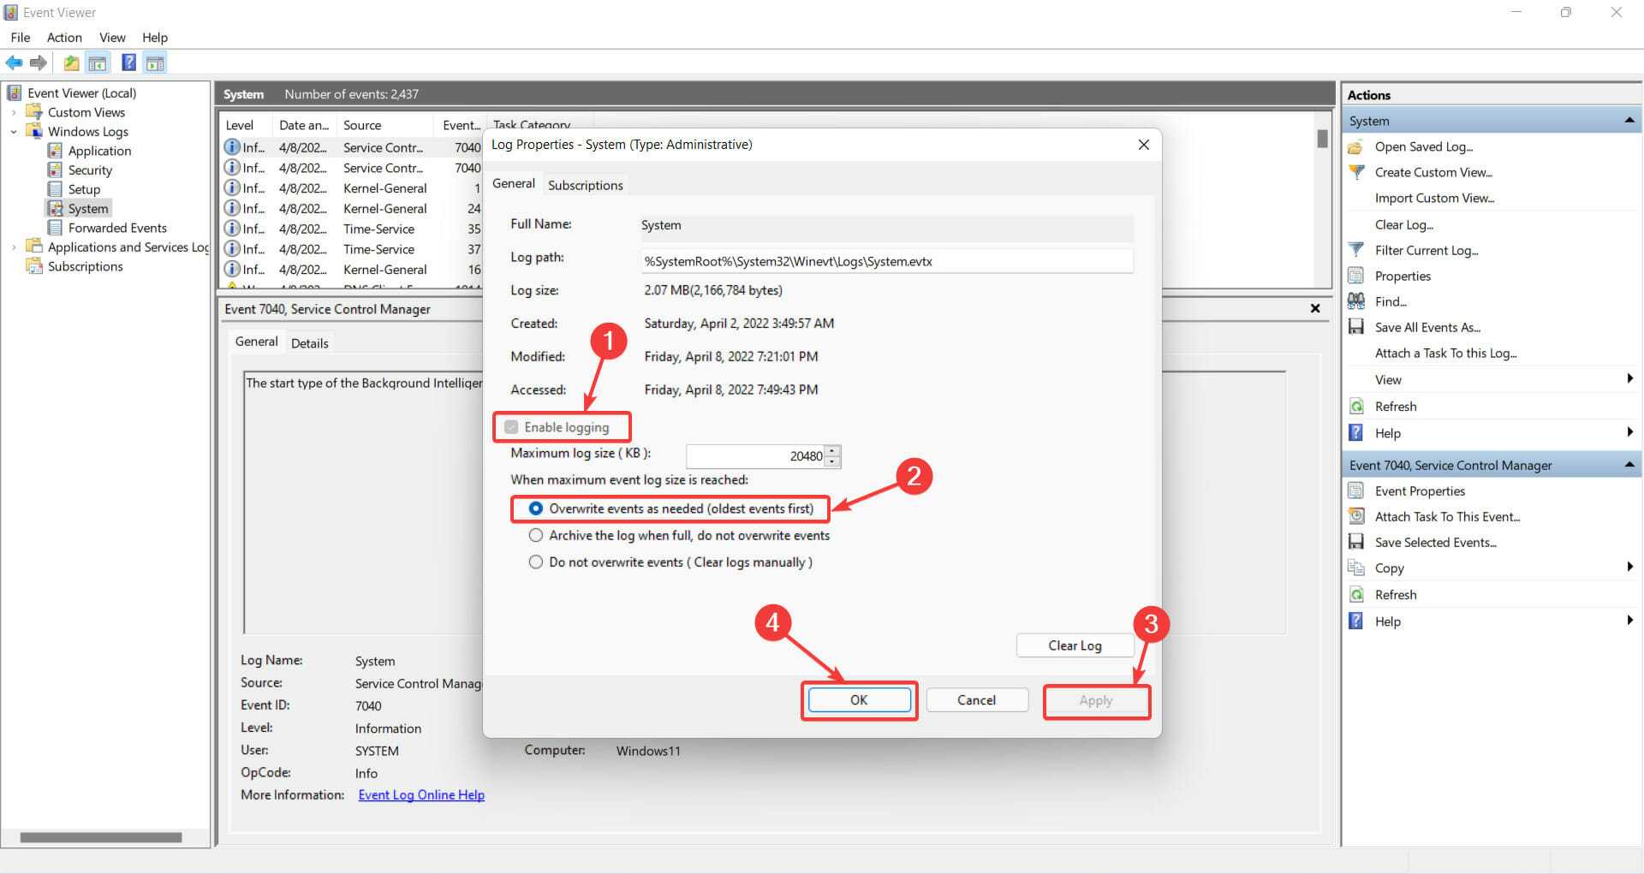The image size is (1644, 874).
Task: Click the Back arrow toolbar icon
Action: coord(14,62)
